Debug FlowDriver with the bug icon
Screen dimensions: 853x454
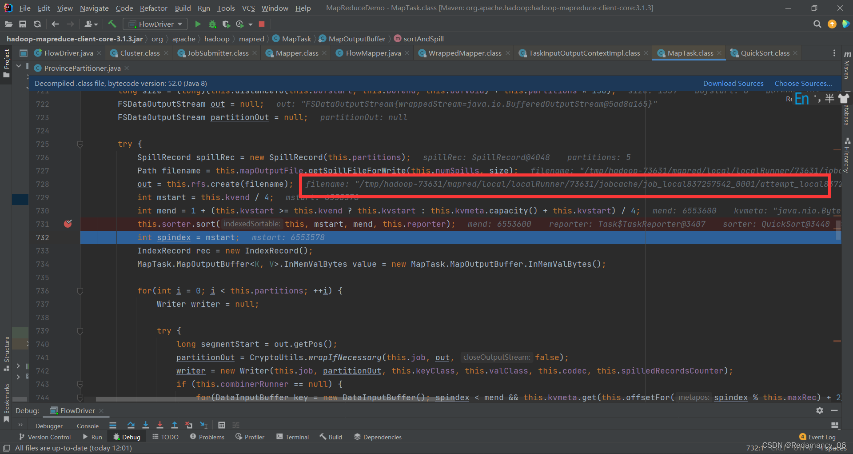(x=212, y=24)
